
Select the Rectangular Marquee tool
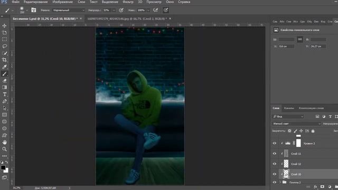click(x=4, y=40)
